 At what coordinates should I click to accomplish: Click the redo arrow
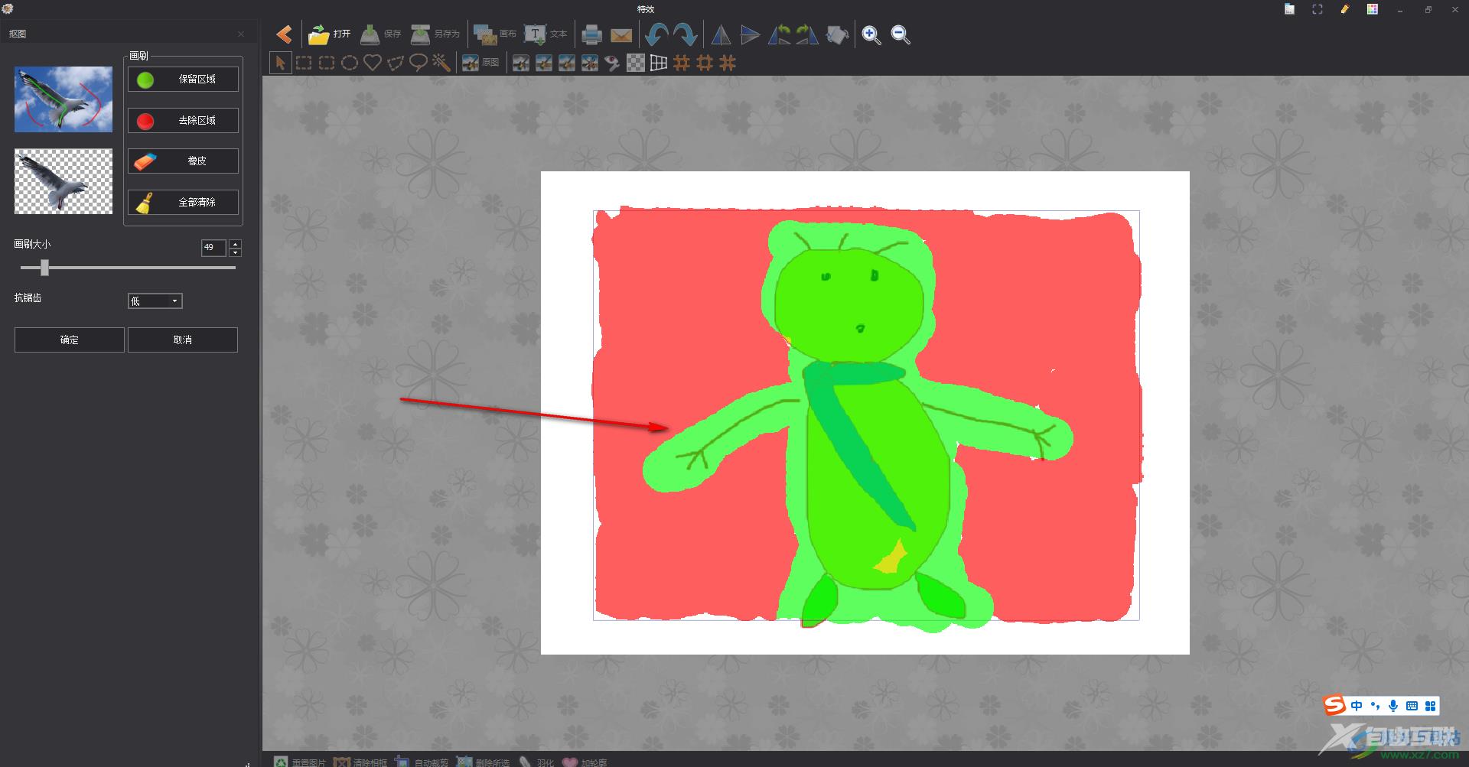(685, 34)
